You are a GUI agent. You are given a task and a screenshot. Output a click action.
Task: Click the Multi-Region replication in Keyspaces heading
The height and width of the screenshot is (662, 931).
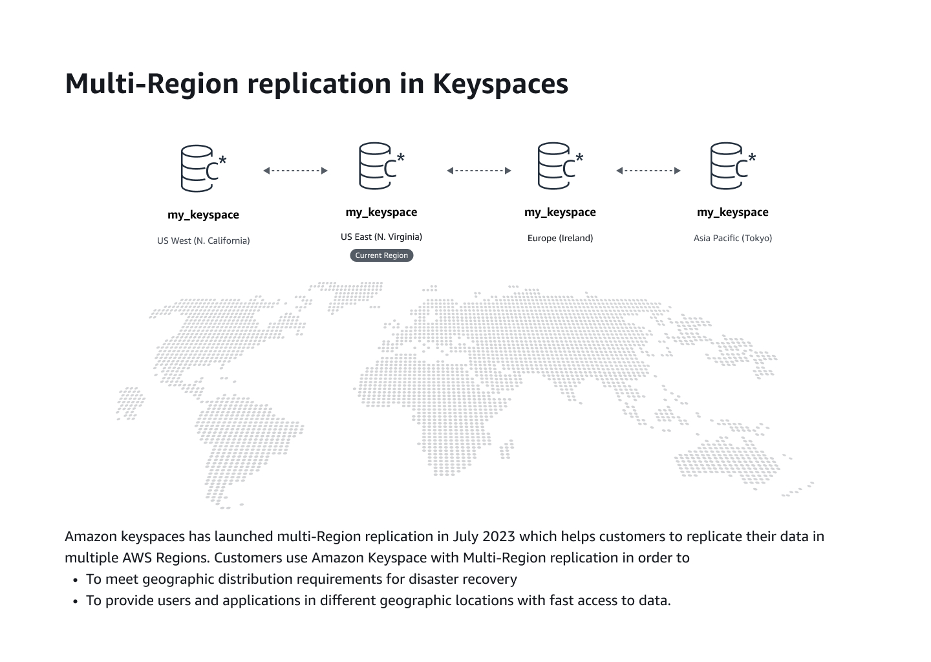coord(316,83)
